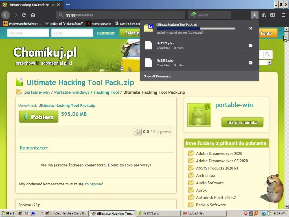Open containing folder for file1271.php
This screenshot has width=289, height=217.
[x=251, y=45]
